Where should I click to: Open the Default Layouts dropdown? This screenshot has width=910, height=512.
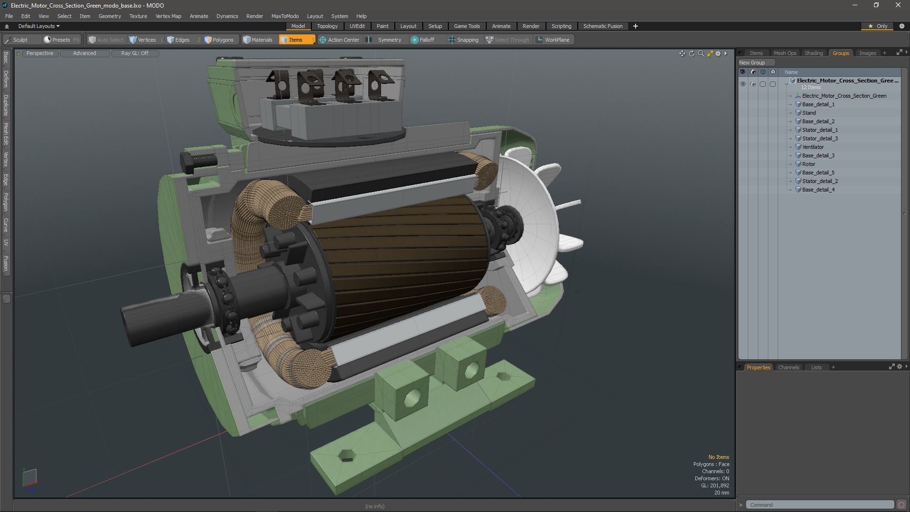click(x=39, y=26)
